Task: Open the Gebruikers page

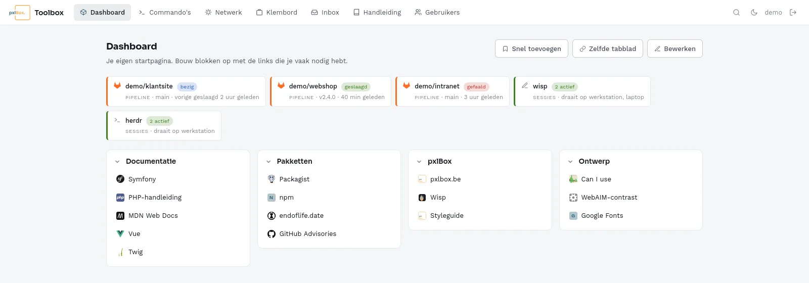Action: (437, 13)
